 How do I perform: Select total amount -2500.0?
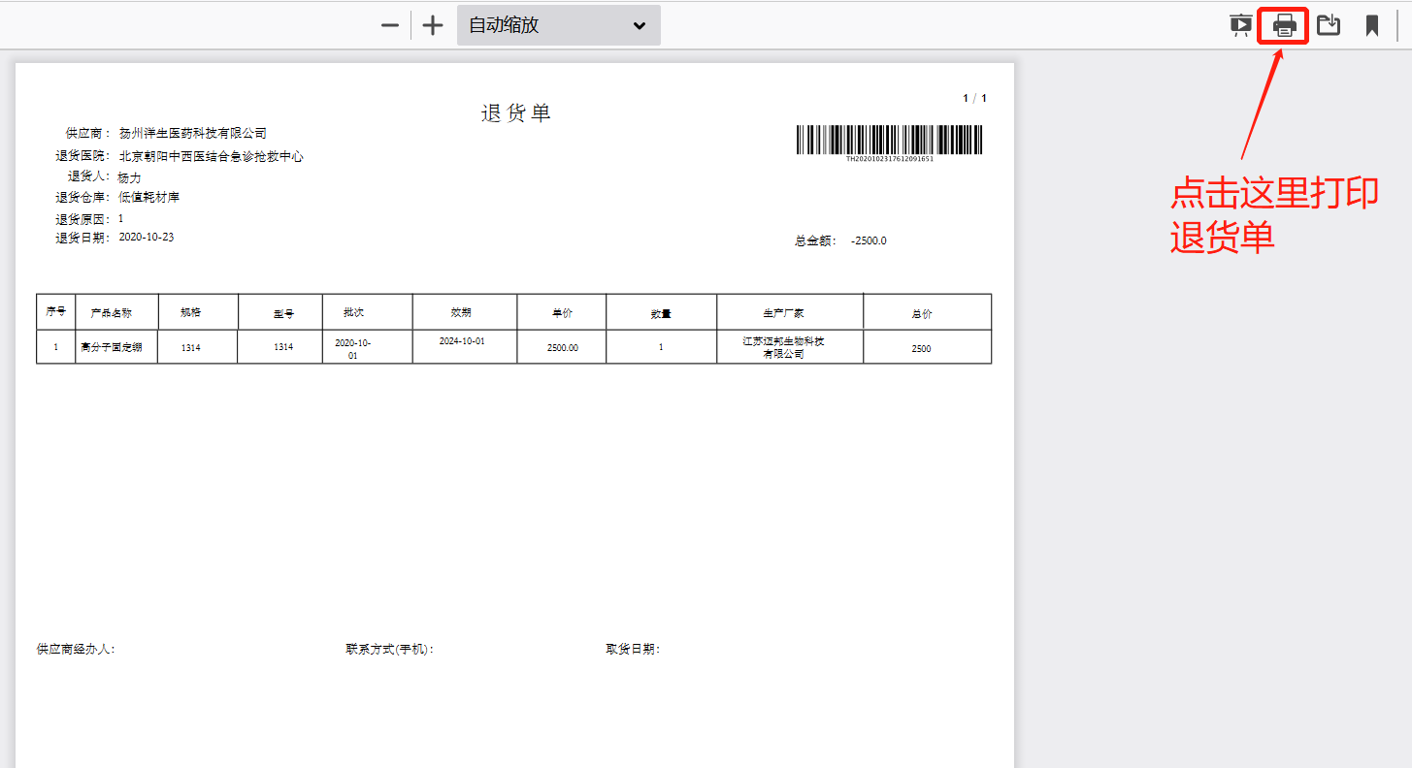pos(869,240)
